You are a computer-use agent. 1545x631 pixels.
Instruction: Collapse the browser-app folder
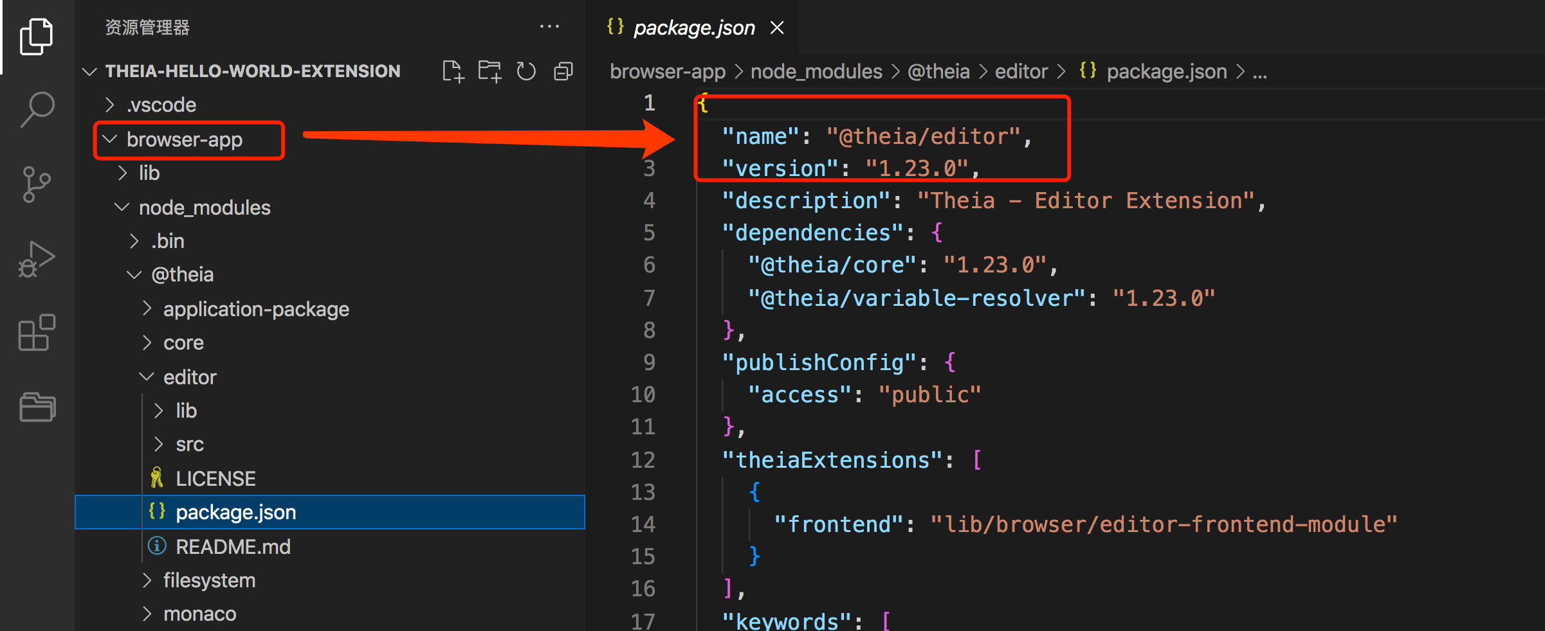point(110,139)
